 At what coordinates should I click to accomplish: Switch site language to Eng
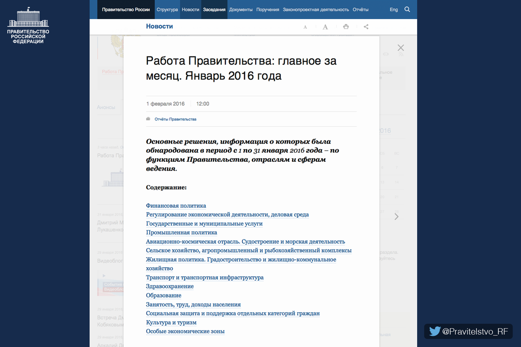394,10
